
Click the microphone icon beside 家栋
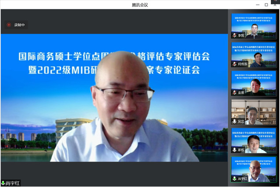(235, 150)
